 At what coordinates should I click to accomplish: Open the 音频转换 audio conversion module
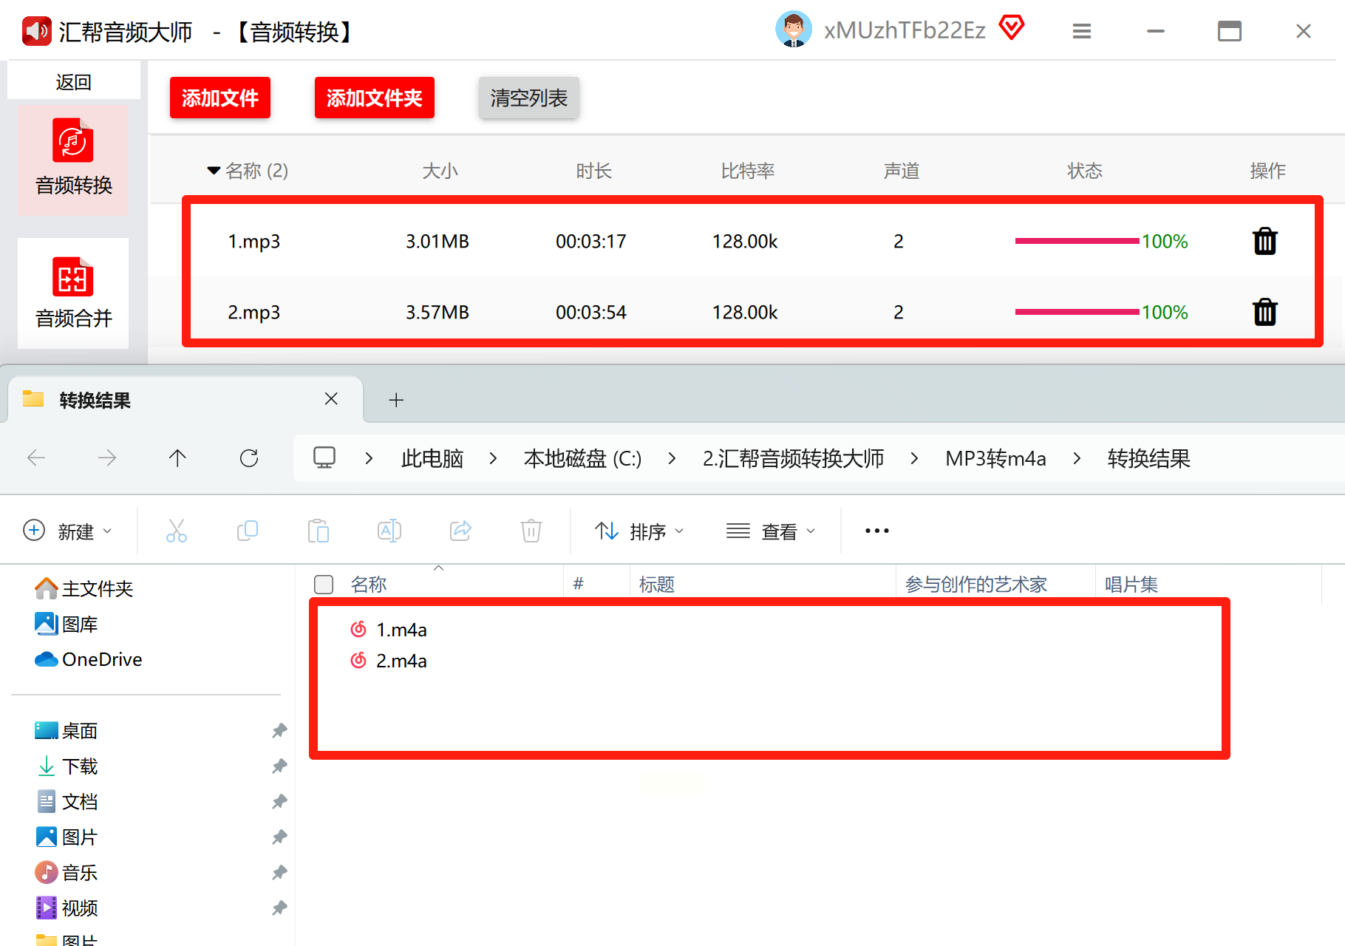tap(73, 159)
